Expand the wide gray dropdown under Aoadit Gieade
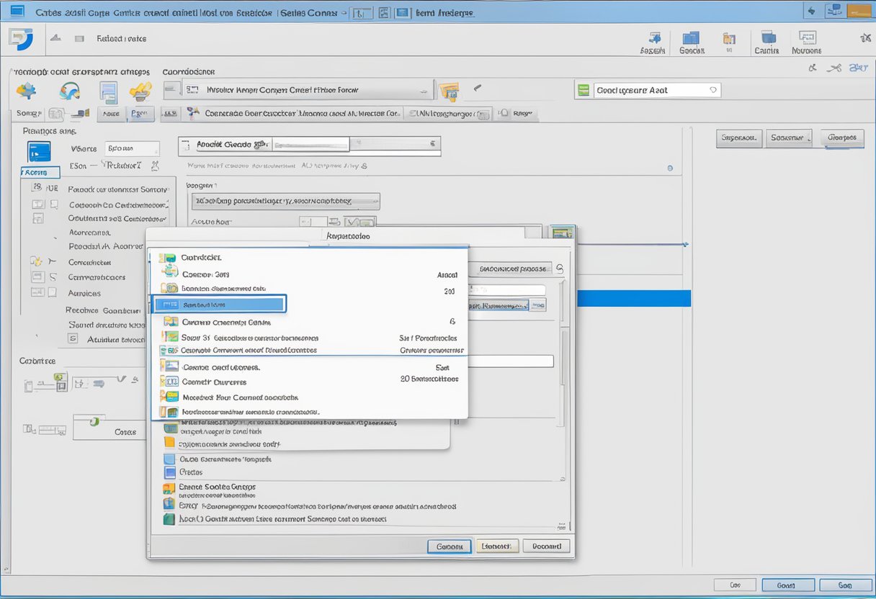The image size is (876, 599). pyautogui.click(x=286, y=202)
